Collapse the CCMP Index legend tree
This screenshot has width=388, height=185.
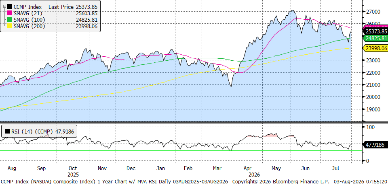pos(4,7)
